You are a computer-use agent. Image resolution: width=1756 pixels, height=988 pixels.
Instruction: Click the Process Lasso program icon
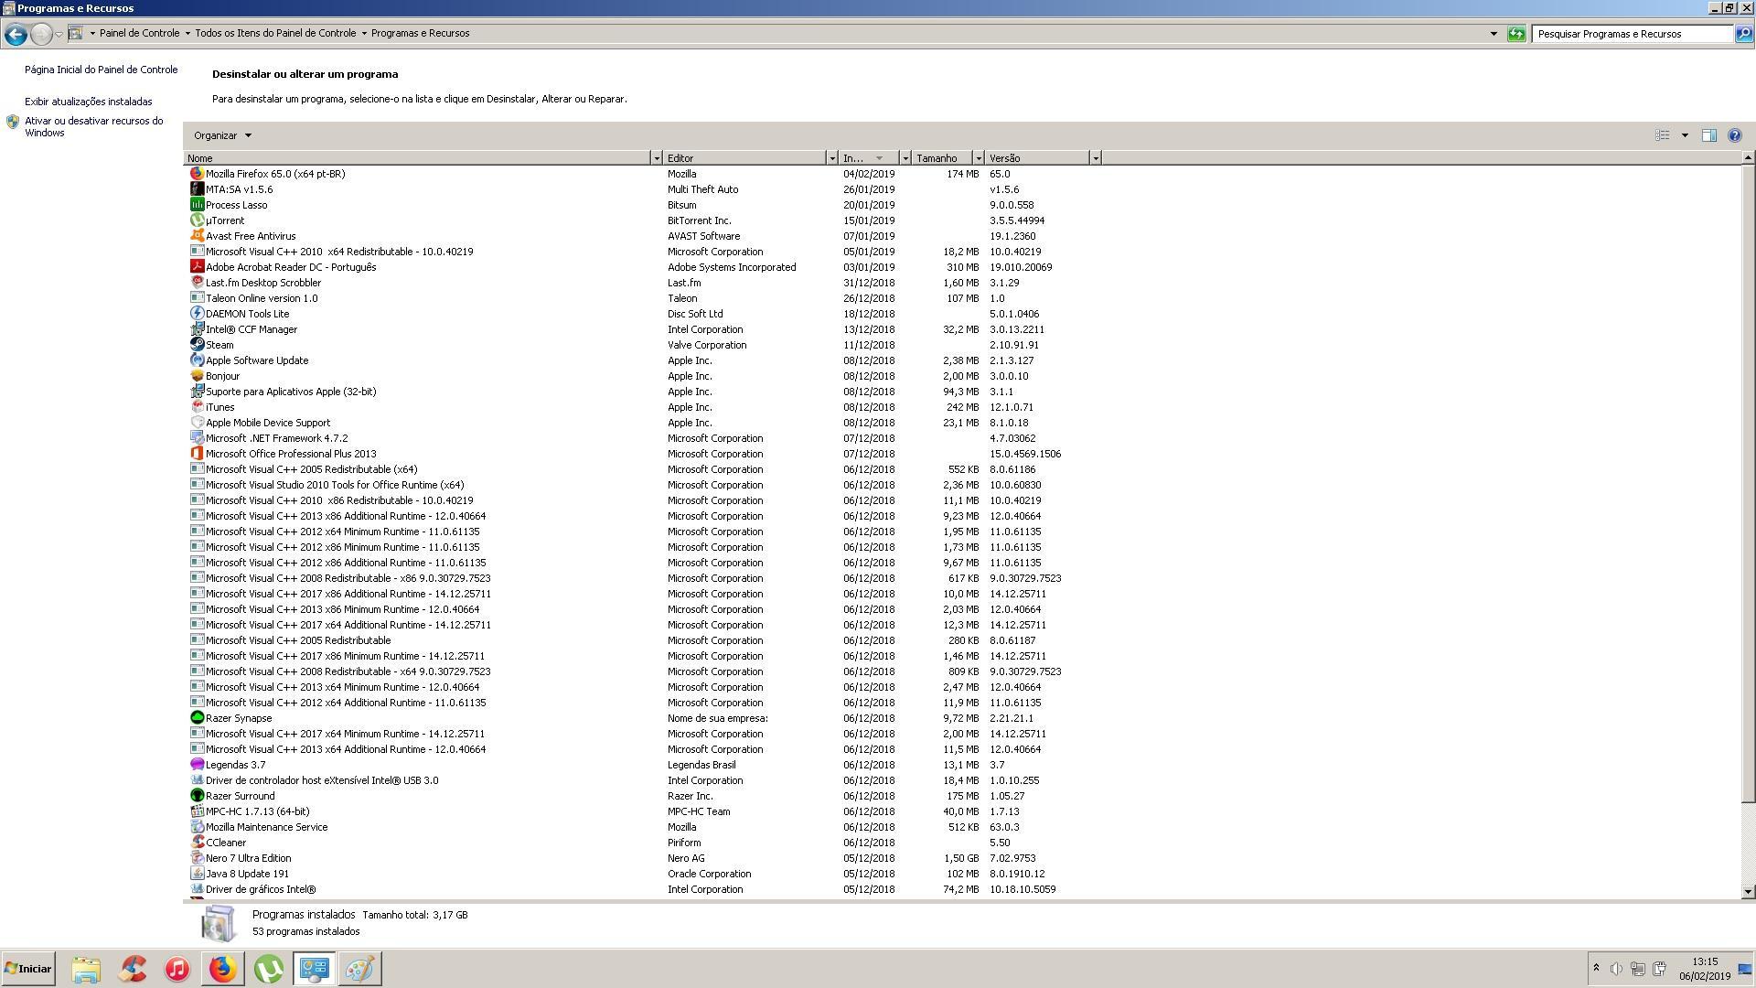[x=197, y=205]
